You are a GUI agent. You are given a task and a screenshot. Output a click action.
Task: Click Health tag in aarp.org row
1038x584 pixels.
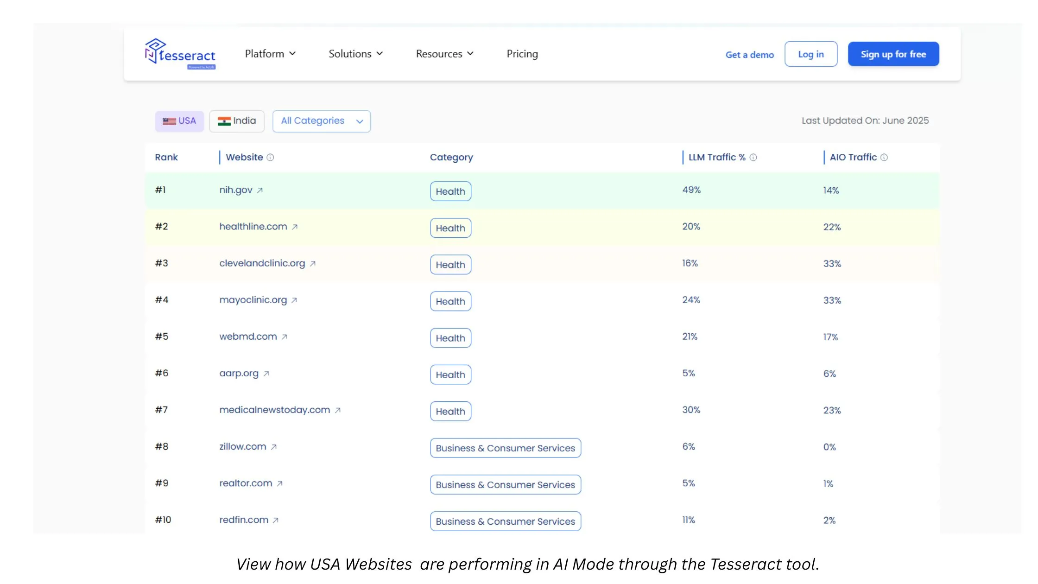click(450, 375)
